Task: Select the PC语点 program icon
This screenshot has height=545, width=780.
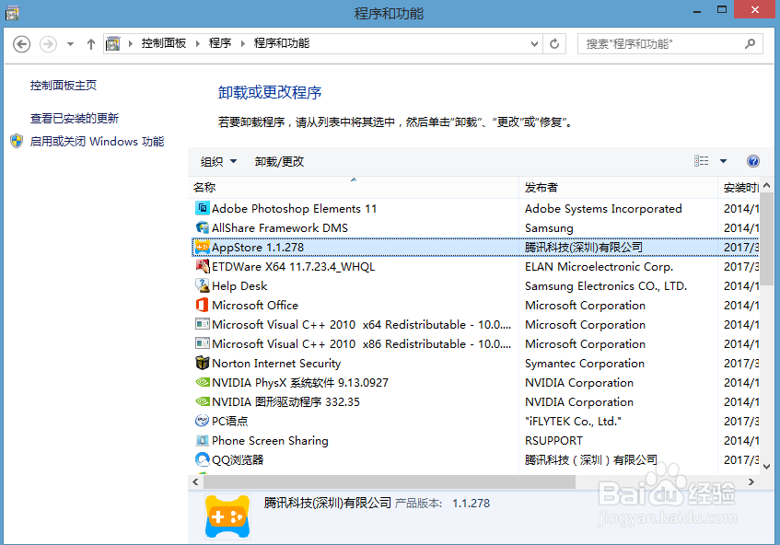Action: tap(202, 422)
